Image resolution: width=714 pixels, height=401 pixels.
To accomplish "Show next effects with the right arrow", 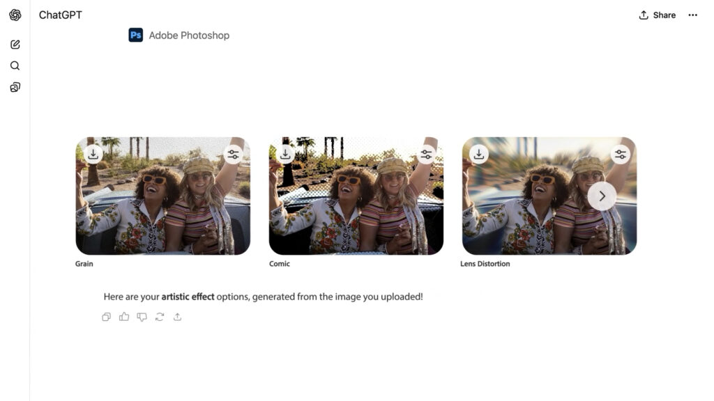I will [602, 196].
